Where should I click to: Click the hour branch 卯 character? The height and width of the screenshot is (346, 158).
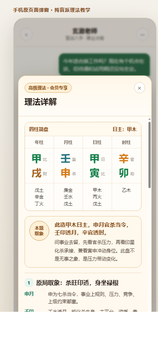point(124,173)
